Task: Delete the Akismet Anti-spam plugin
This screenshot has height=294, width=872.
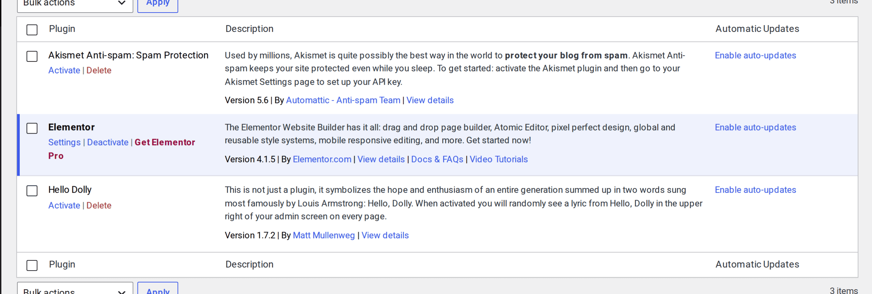Action: coord(99,70)
